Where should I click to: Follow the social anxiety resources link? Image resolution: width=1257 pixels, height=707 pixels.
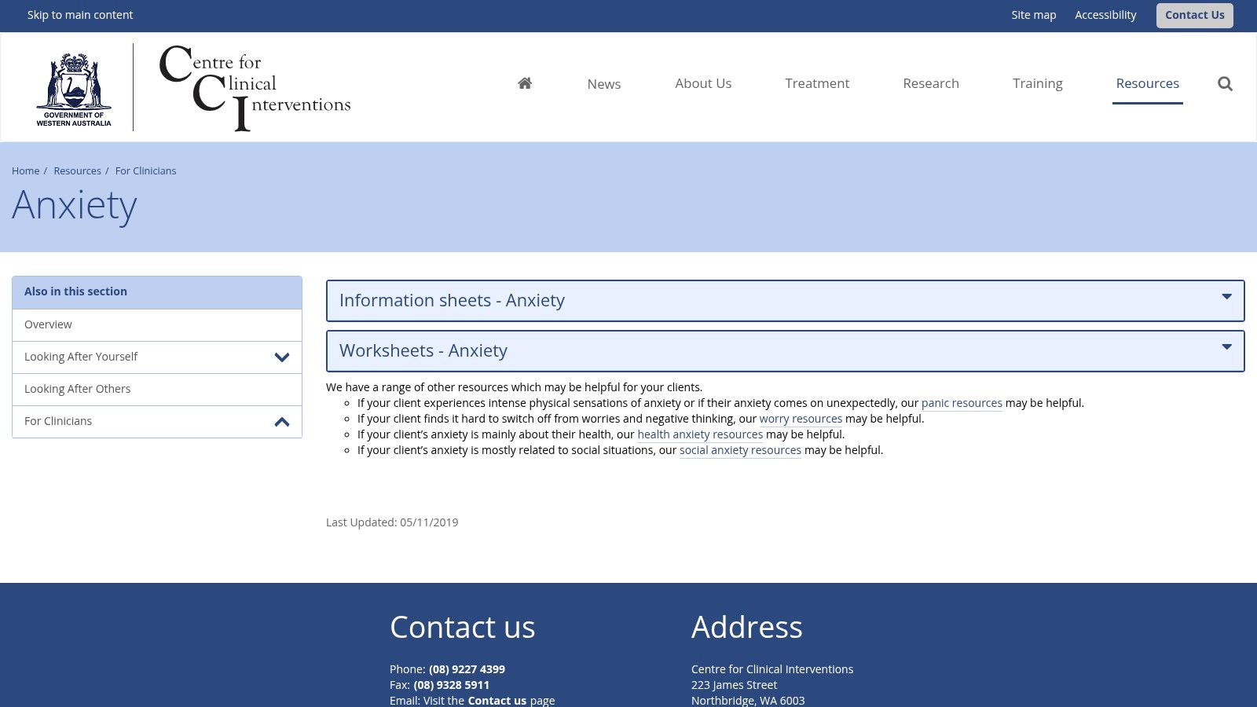coord(740,450)
